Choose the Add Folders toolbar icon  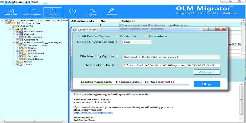pos(32,12)
